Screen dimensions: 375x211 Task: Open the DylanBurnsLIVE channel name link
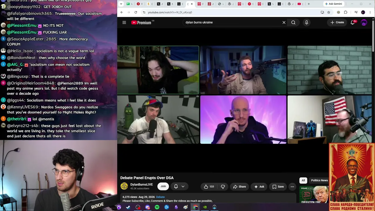pos(142,184)
